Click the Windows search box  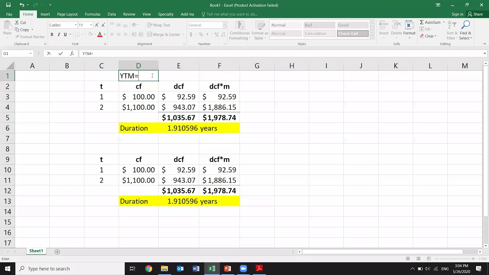71,269
